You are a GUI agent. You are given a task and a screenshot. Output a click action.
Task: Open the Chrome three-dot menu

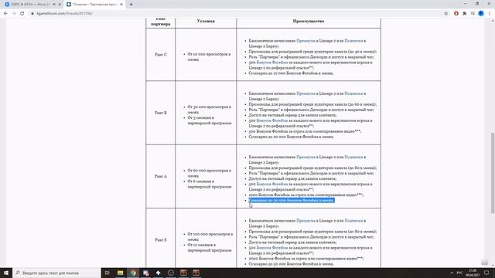coord(490,14)
